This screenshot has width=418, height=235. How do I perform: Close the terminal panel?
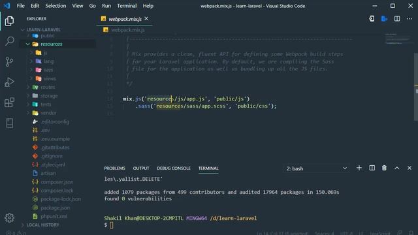pos(410,168)
